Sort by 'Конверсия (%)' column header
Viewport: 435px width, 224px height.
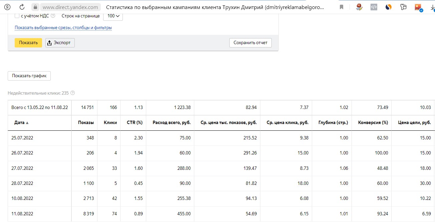point(373,123)
